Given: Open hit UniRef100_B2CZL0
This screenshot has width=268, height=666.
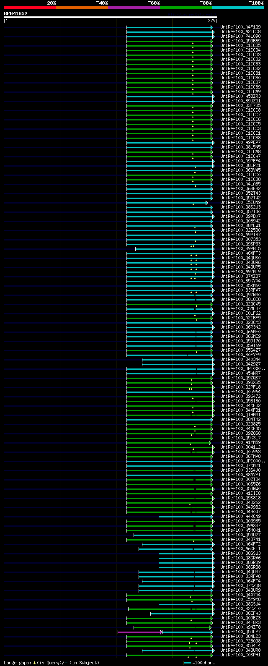Looking at the screenshot, I should [240, 609].
